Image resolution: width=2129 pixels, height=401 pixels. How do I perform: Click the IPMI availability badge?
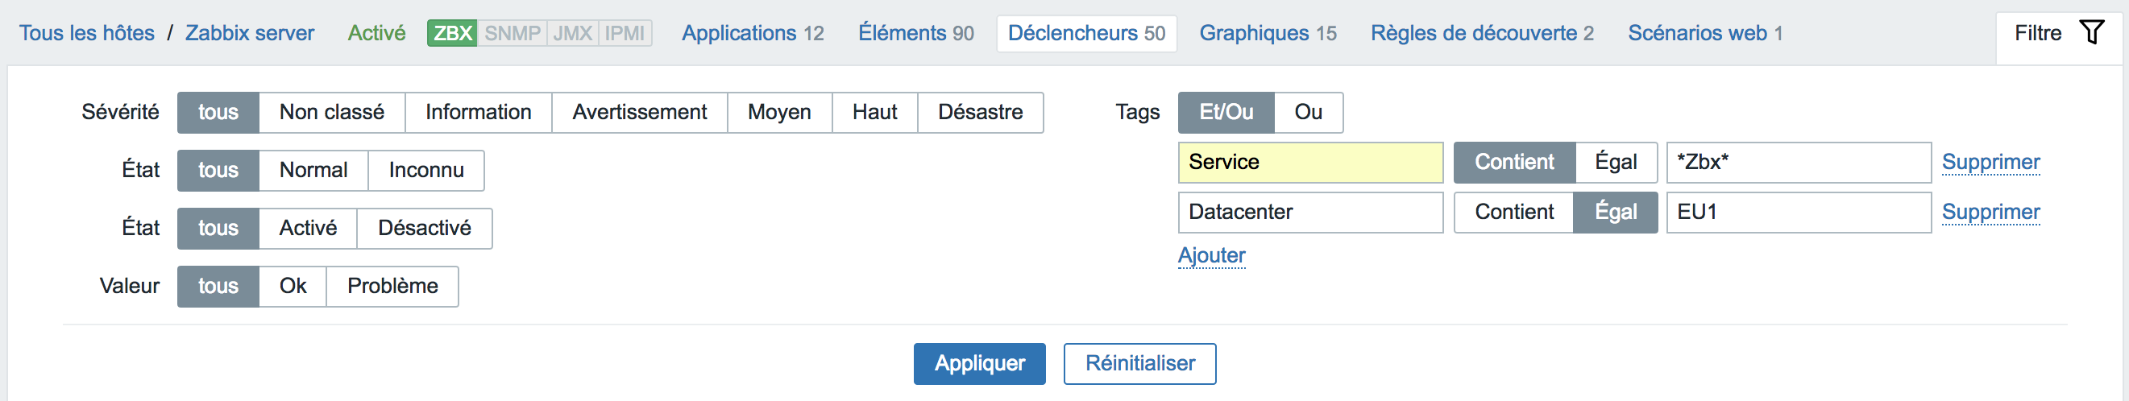click(x=625, y=33)
